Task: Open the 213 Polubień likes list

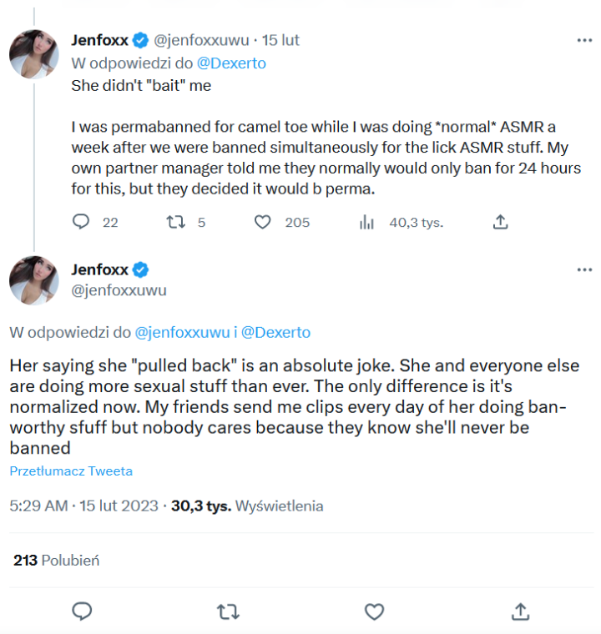Action: [x=56, y=561]
